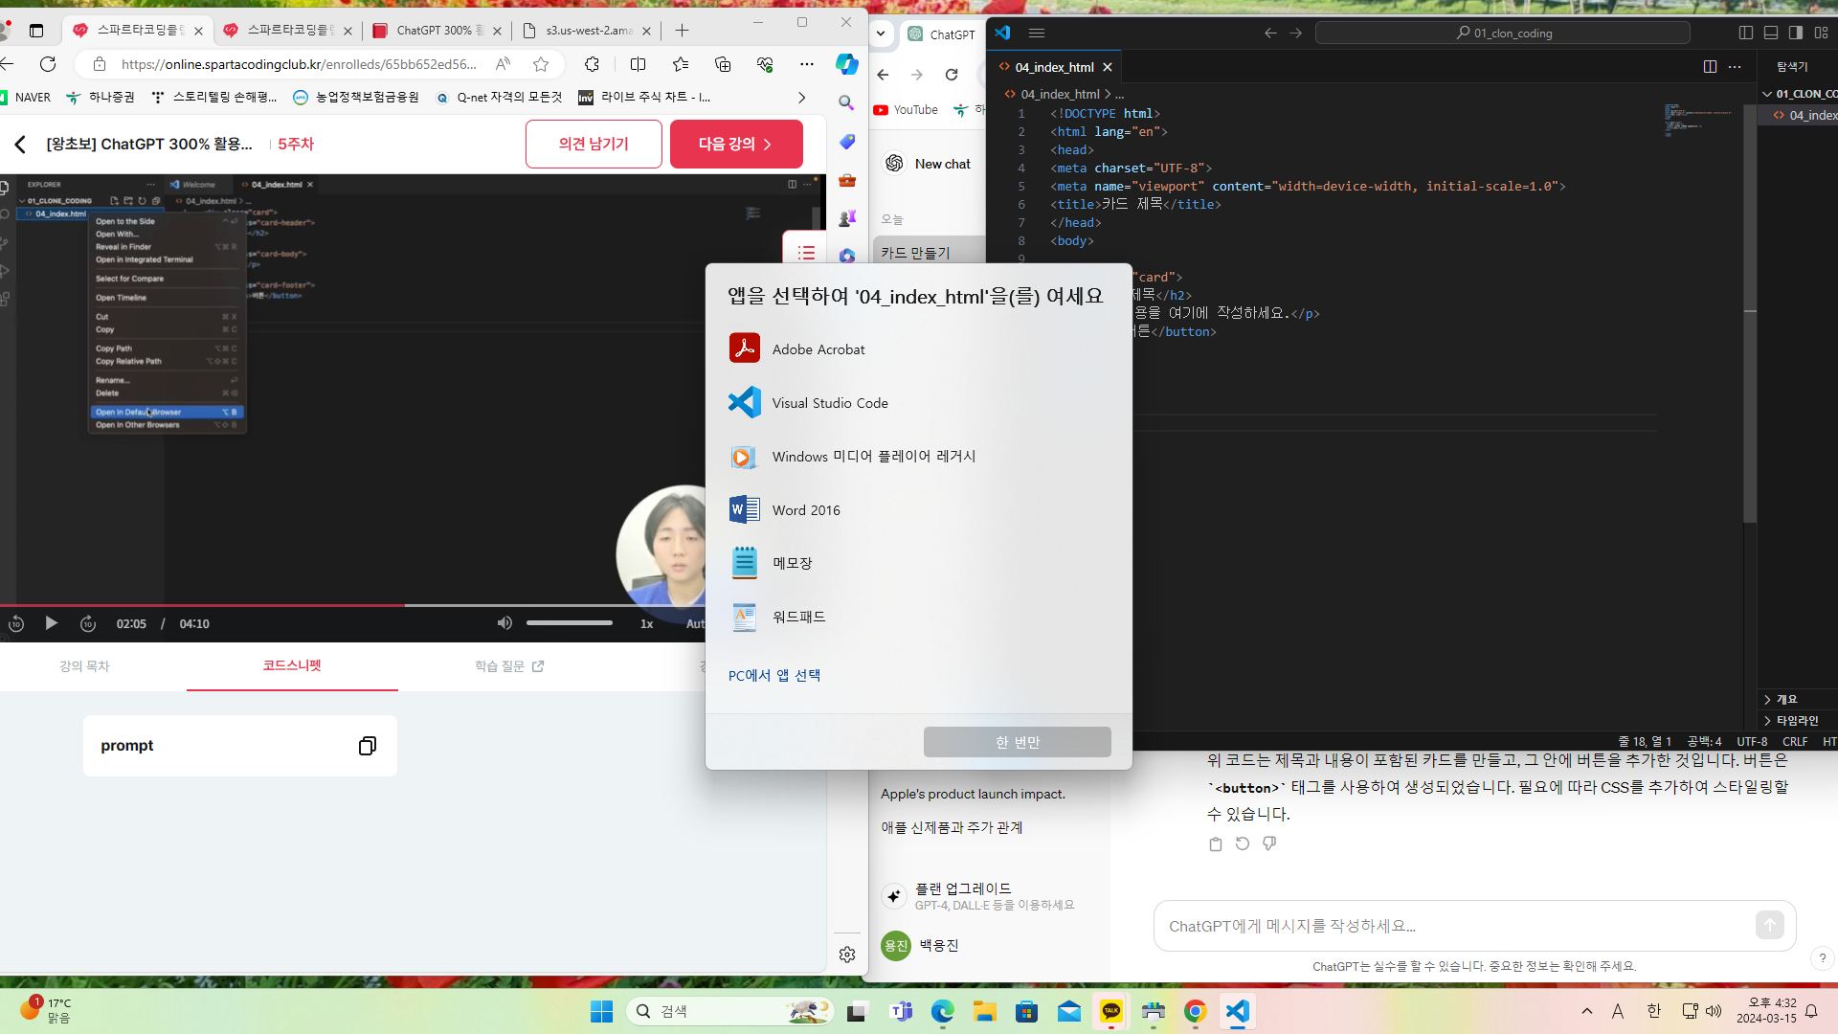Add this Edge page to favorites with the star
Viewport: 1838px width, 1034px height.
[x=541, y=64]
